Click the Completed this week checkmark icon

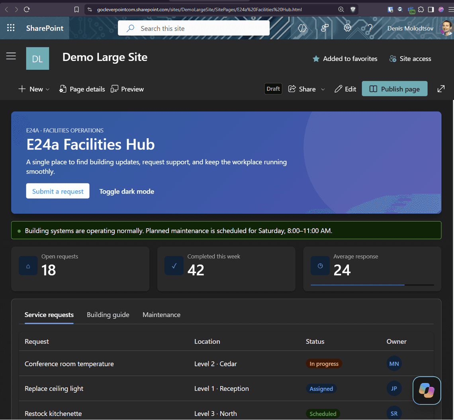(x=174, y=266)
